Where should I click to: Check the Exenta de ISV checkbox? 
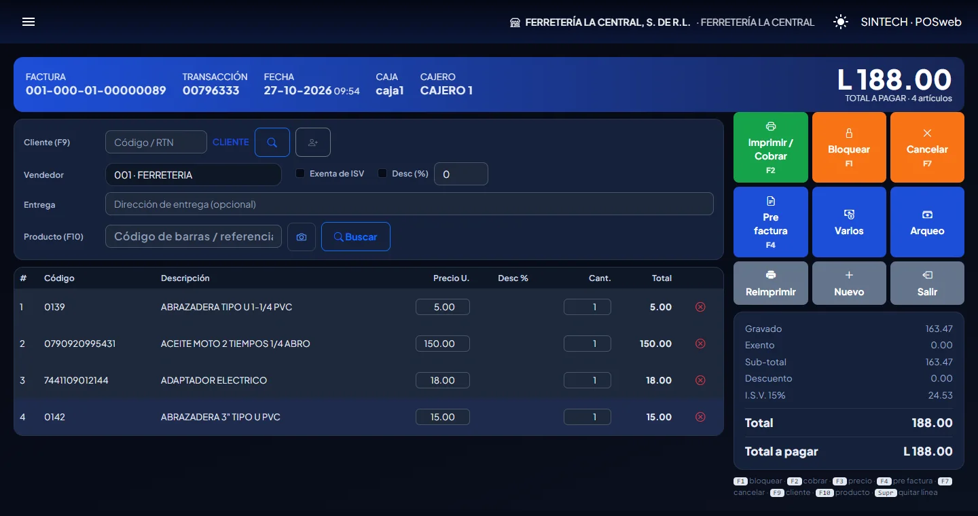pyautogui.click(x=300, y=174)
